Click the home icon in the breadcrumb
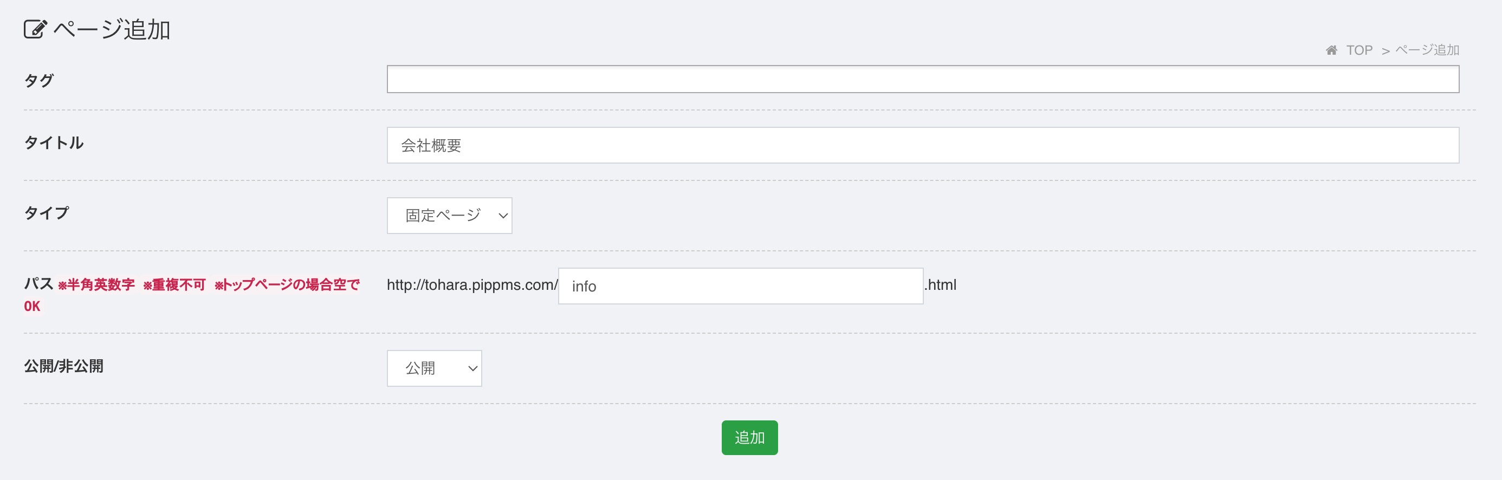This screenshot has height=480, width=1502. [1331, 51]
